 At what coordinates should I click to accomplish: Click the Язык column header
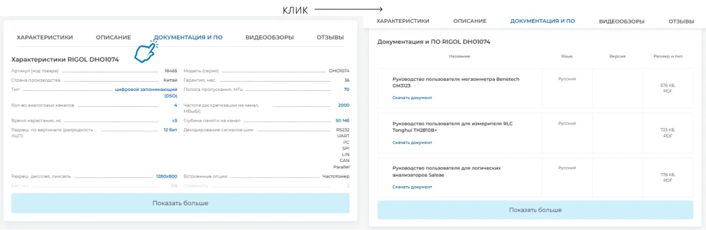pos(567,56)
